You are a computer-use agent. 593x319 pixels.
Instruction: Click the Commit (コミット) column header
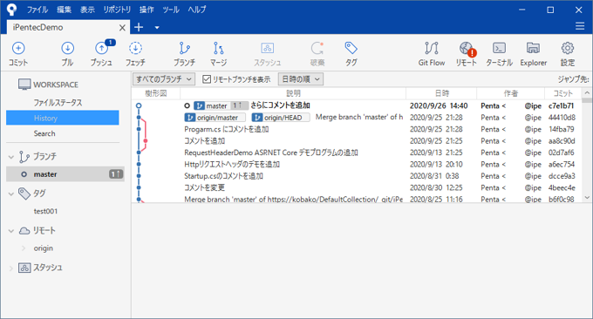point(562,93)
